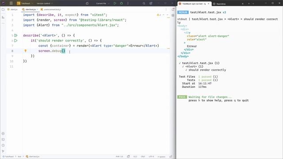Open the editor tabs options menu

click(x=166, y=9)
